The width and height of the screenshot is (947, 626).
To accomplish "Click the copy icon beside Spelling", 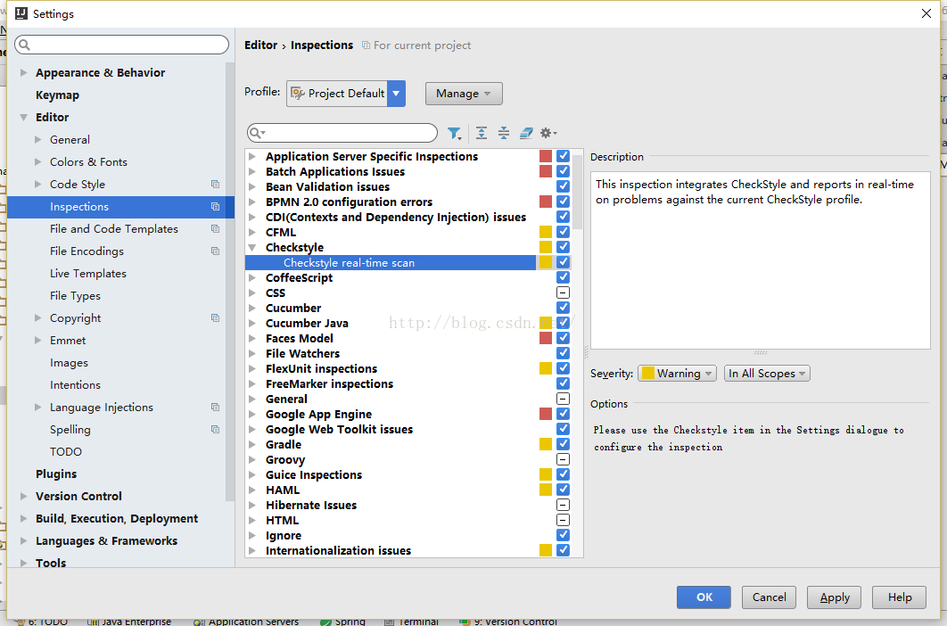I will coord(215,430).
